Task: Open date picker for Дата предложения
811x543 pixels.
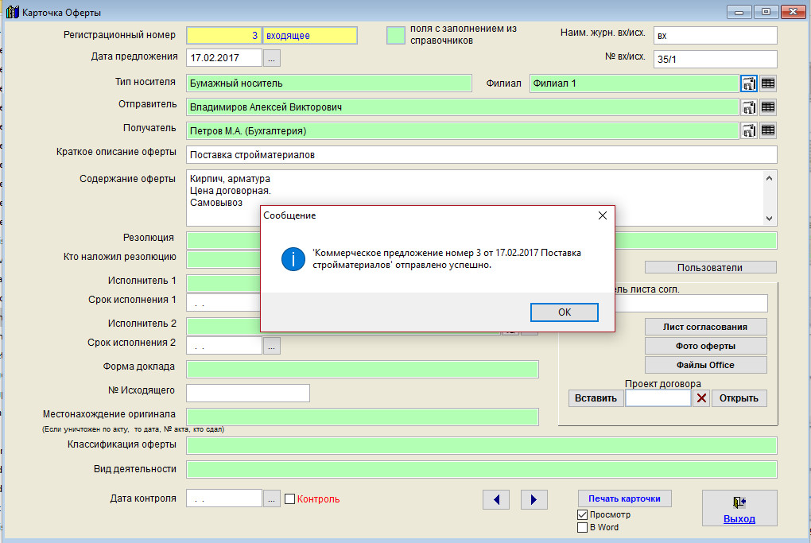Action: 272,58
